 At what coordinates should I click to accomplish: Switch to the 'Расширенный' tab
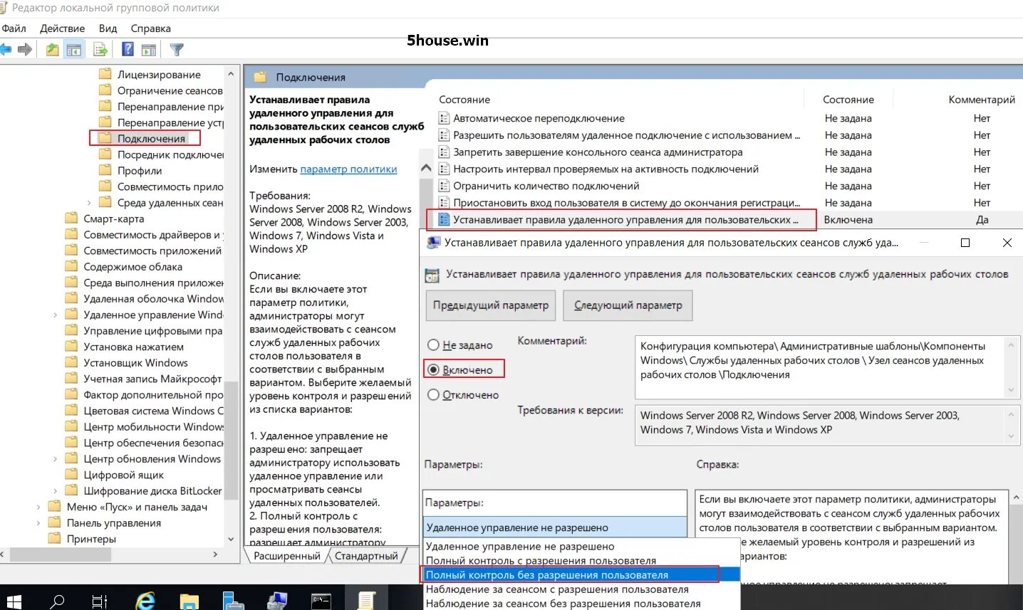(287, 556)
